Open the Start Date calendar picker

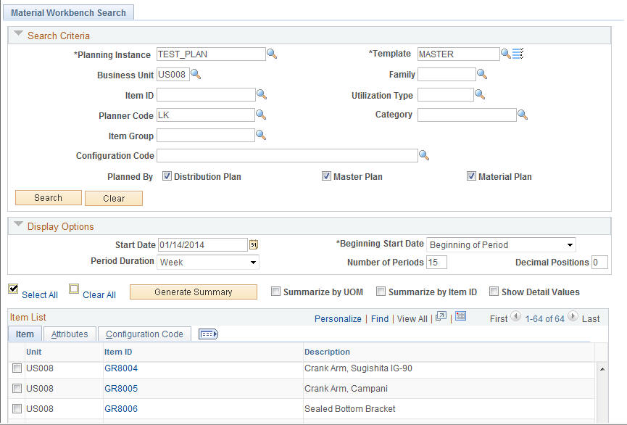(x=253, y=244)
